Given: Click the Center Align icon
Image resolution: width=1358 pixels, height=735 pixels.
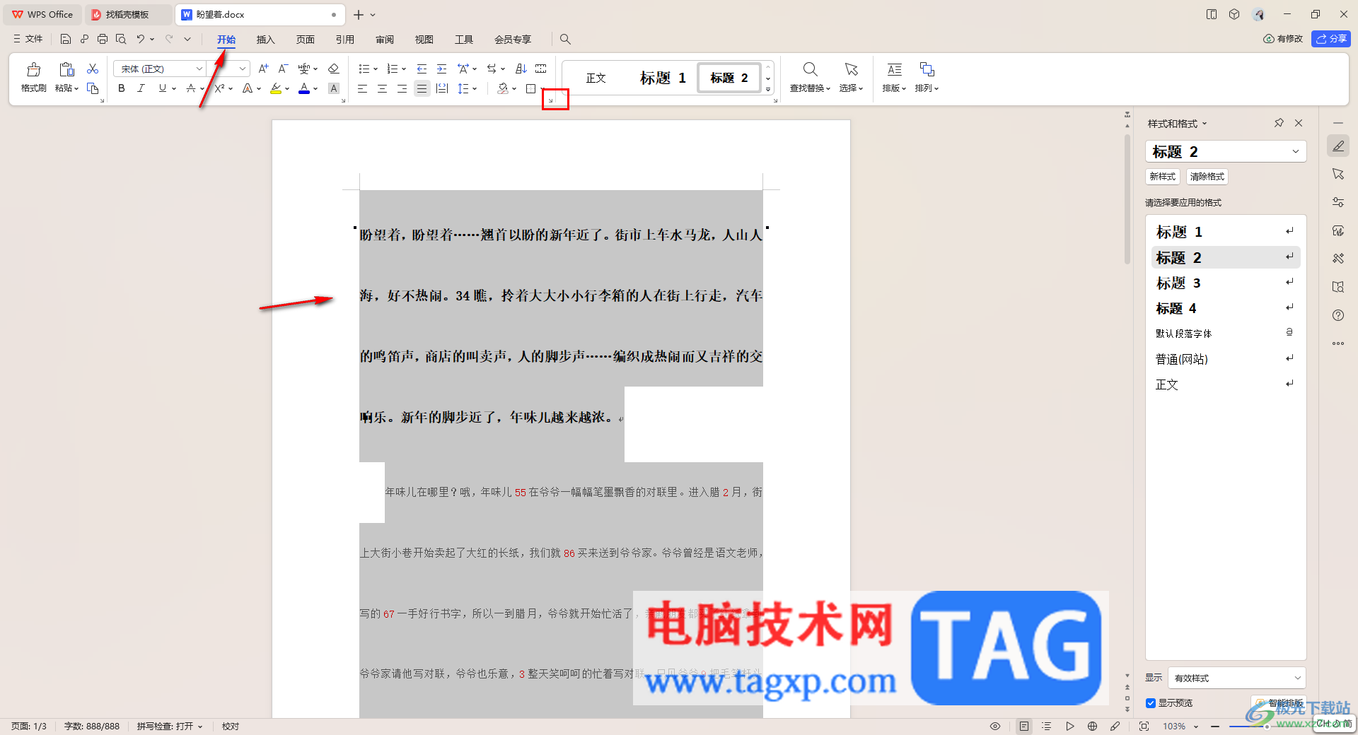Looking at the screenshot, I should pos(382,88).
